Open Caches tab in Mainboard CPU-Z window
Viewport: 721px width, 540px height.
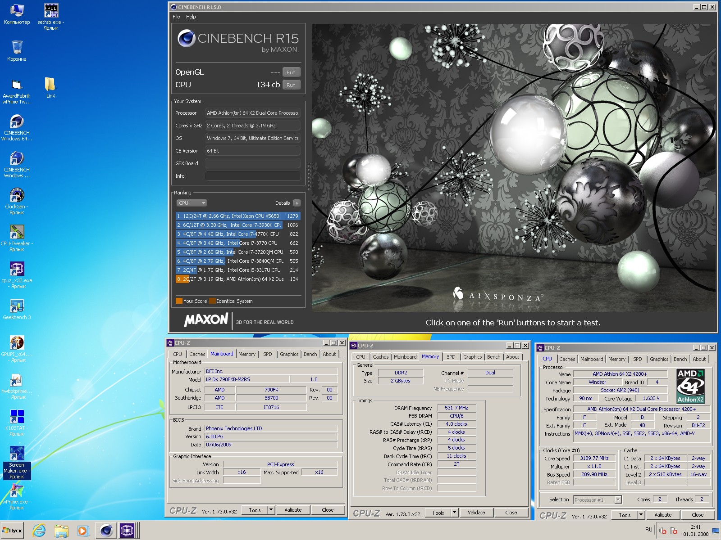[197, 354]
